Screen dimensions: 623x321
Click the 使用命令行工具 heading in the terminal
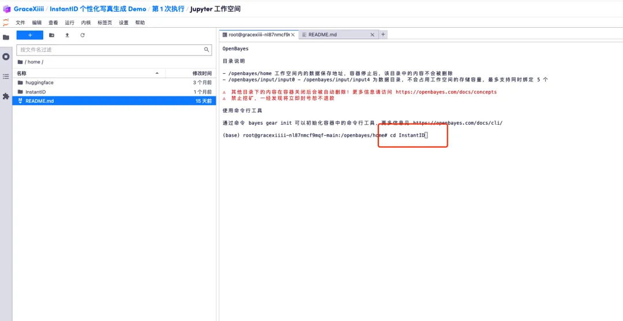pos(242,111)
